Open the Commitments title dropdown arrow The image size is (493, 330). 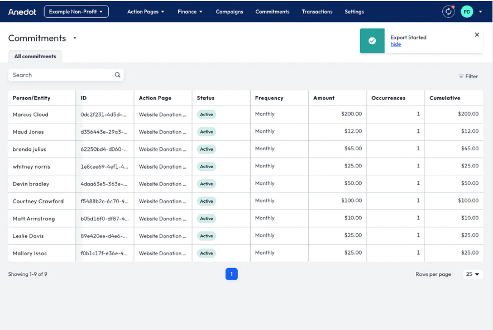tap(75, 38)
